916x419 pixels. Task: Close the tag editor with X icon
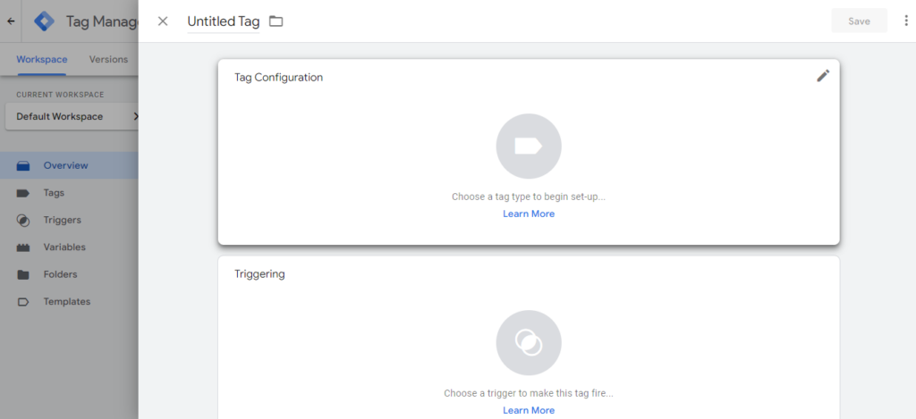pos(163,21)
